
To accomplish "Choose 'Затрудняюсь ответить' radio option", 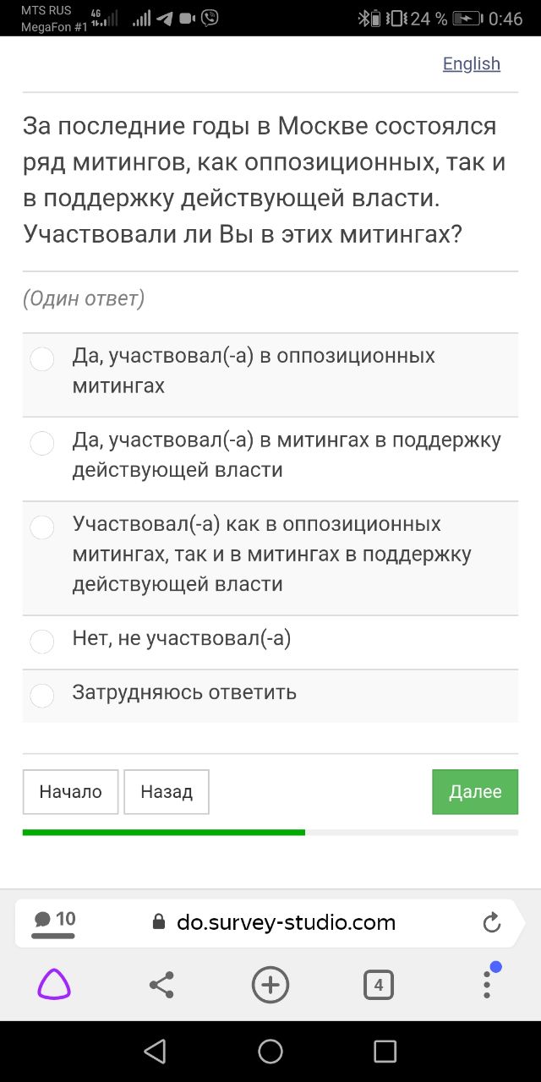I will click(x=42, y=696).
